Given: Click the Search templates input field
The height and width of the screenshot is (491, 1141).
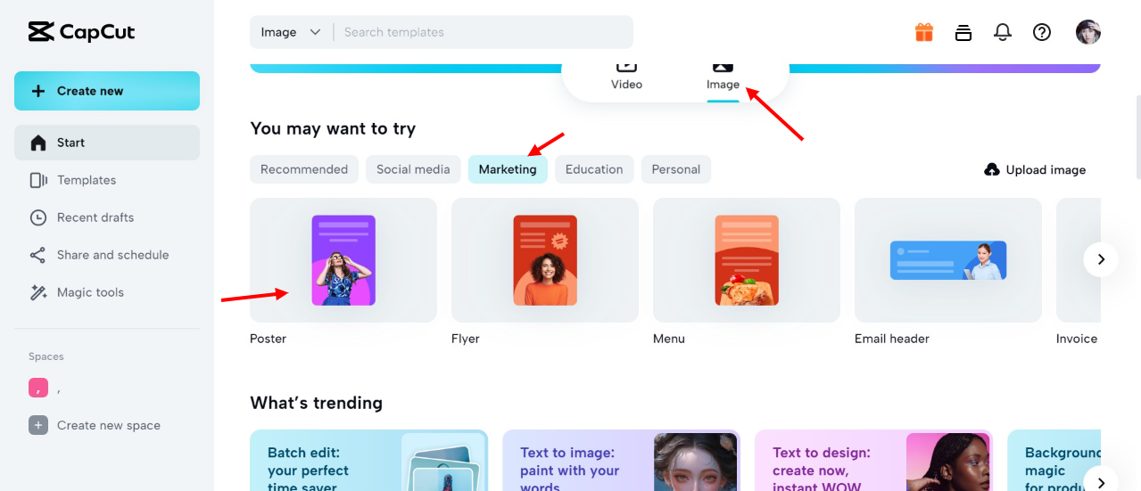Looking at the screenshot, I should (482, 33).
